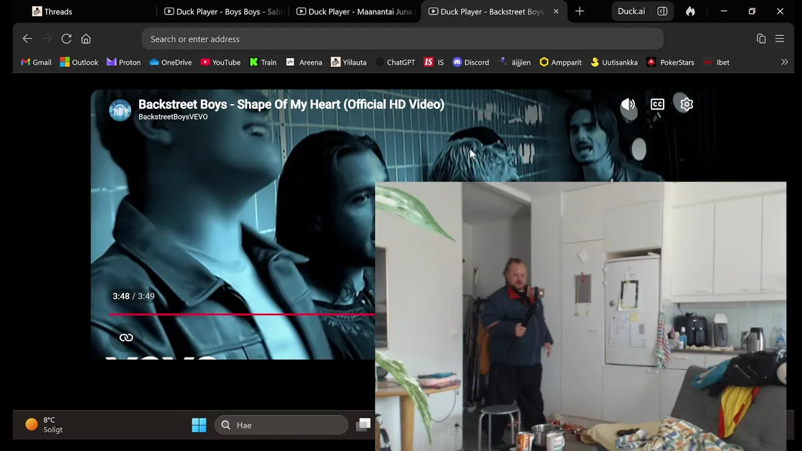Screen dimensions: 802x451
Task: Focus the Search or enter address field
Action: (x=402, y=39)
